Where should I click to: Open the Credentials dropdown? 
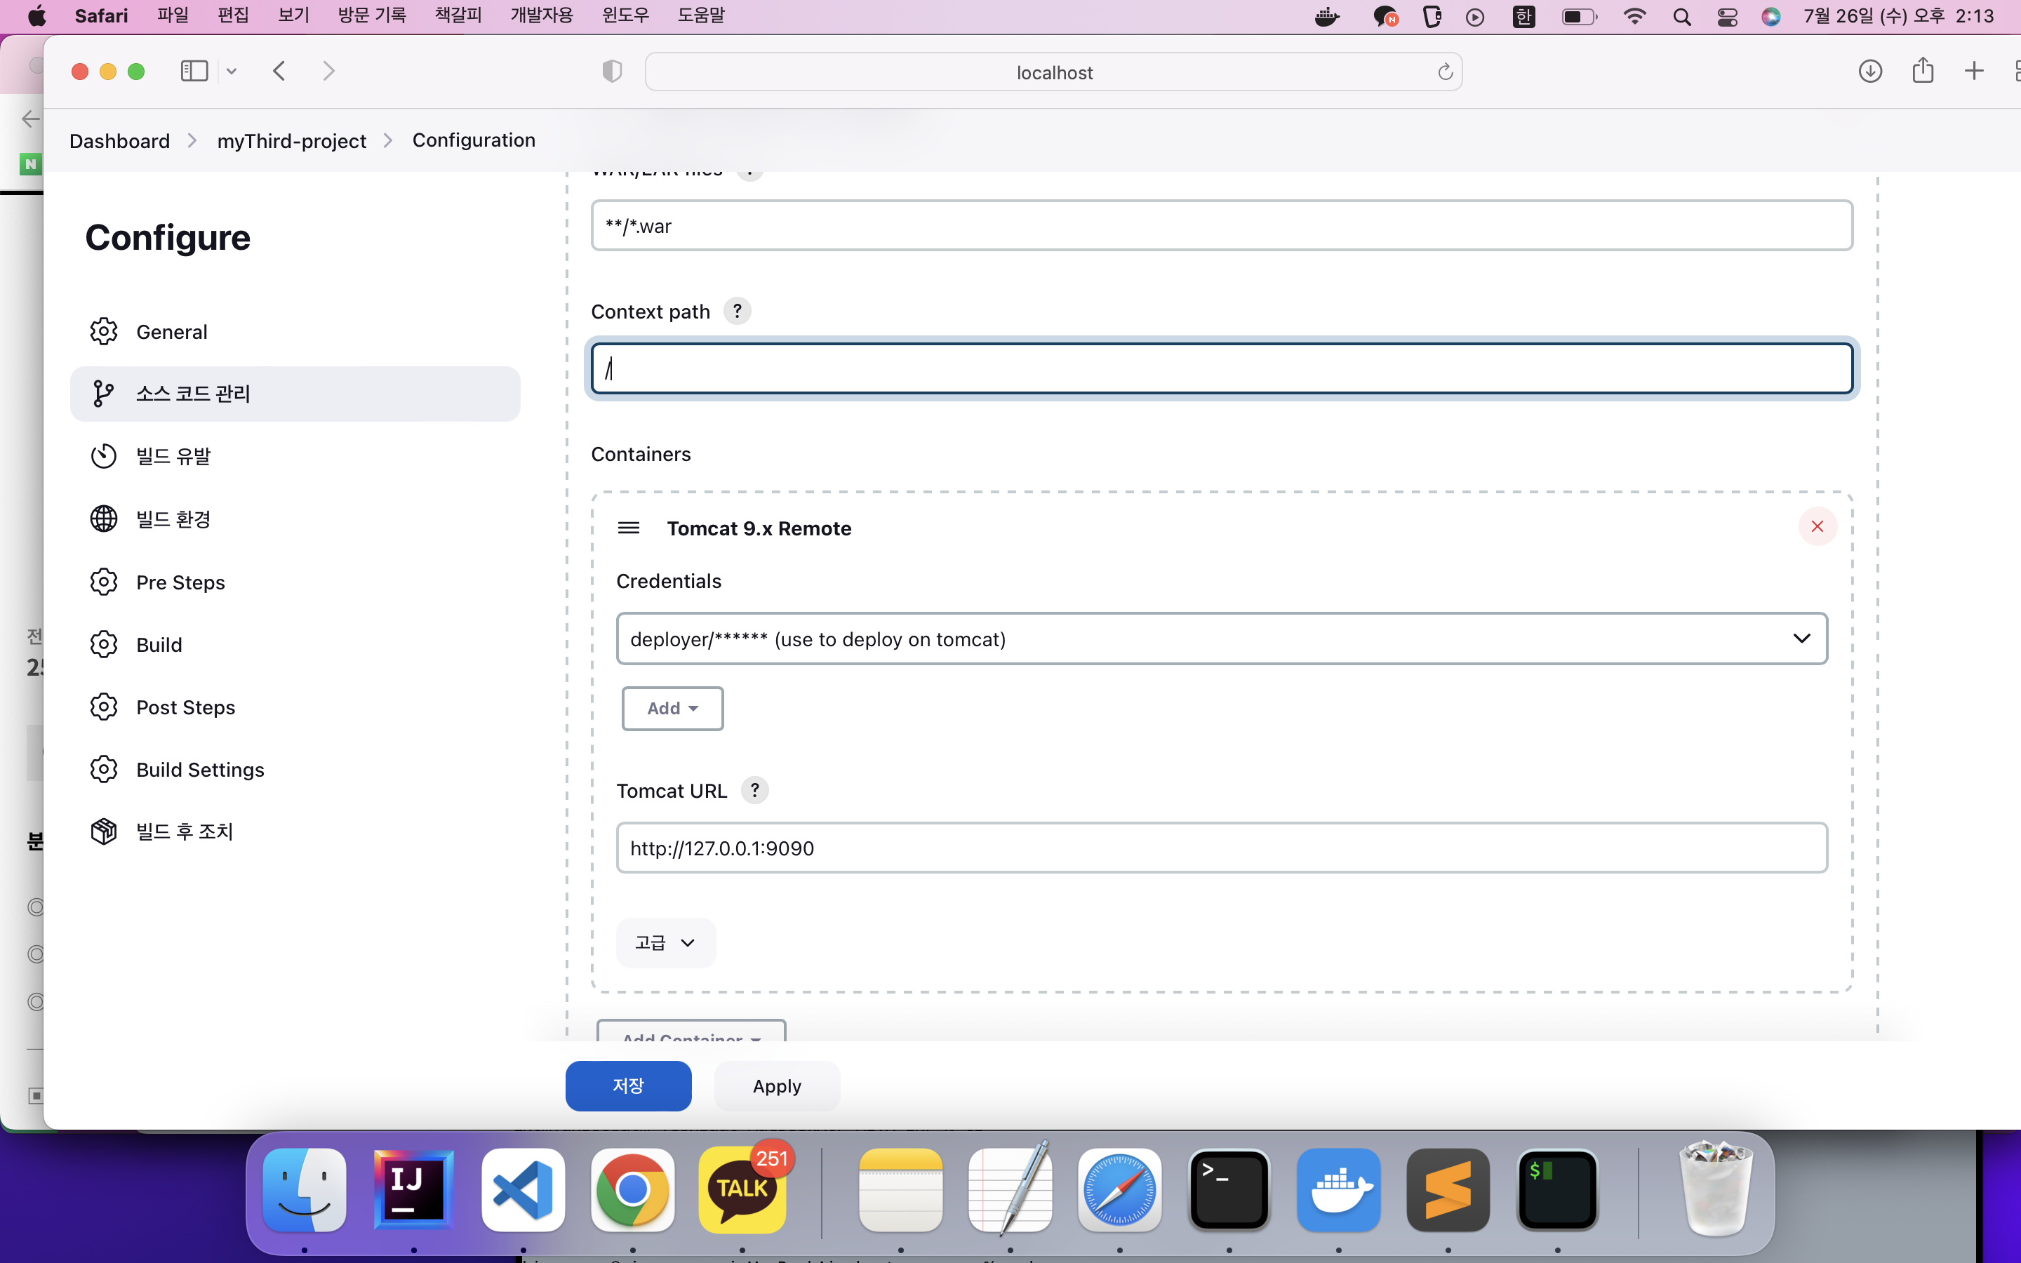point(1221,637)
